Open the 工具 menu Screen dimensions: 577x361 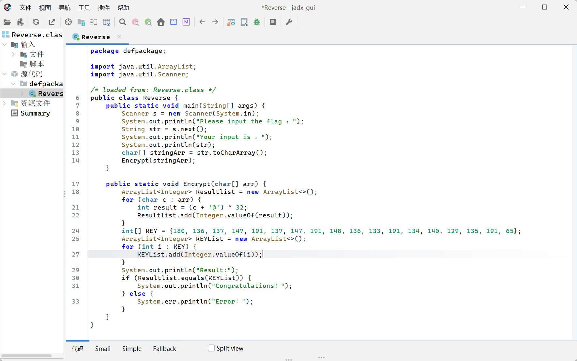pyautogui.click(x=84, y=8)
